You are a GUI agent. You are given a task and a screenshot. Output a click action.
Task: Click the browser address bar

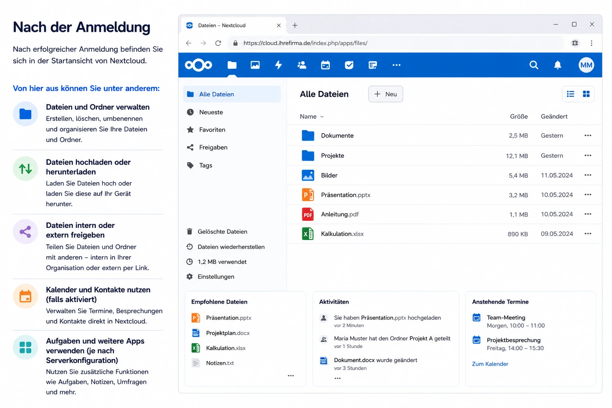(396, 43)
